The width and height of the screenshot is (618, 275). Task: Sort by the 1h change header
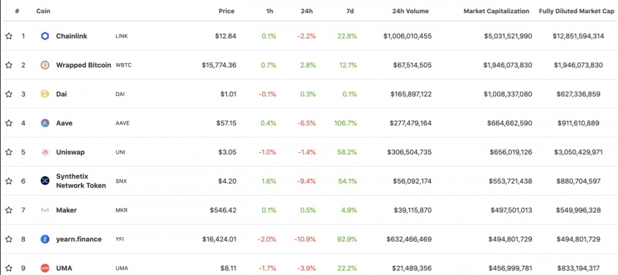coord(270,11)
